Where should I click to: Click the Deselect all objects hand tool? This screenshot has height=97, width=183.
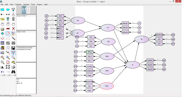[x=13, y=24]
